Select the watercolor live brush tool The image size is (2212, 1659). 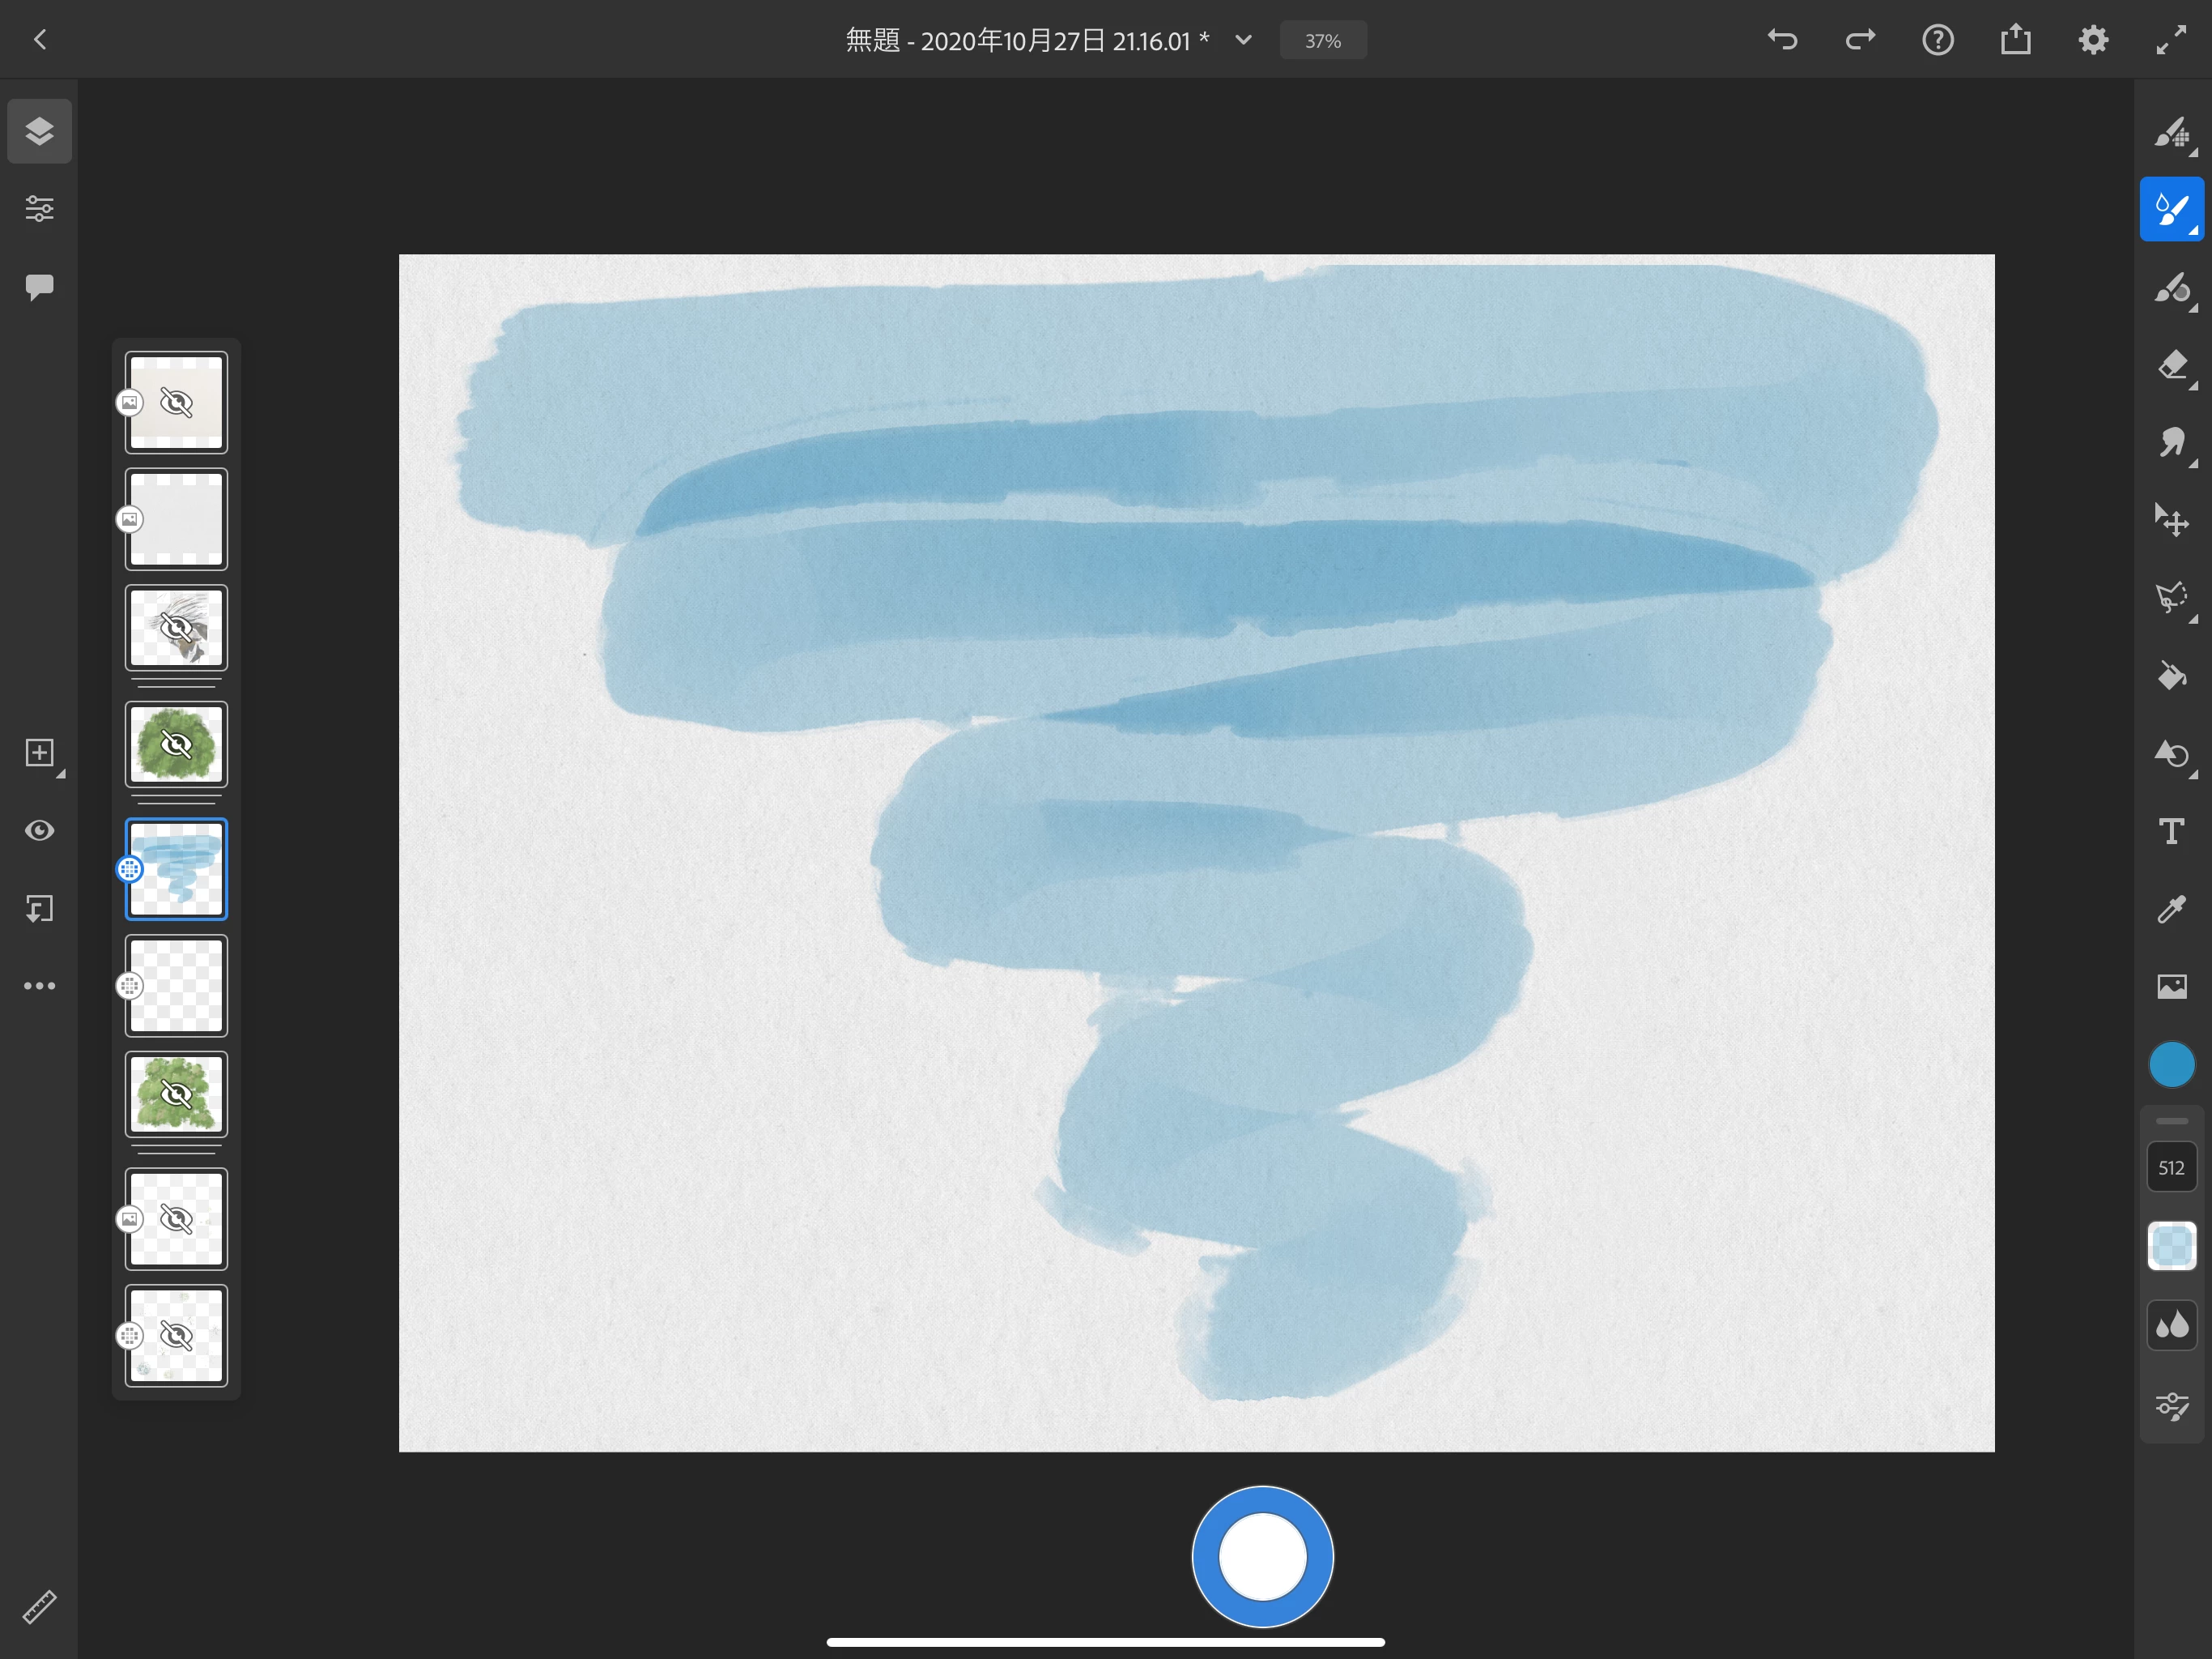[x=2171, y=209]
